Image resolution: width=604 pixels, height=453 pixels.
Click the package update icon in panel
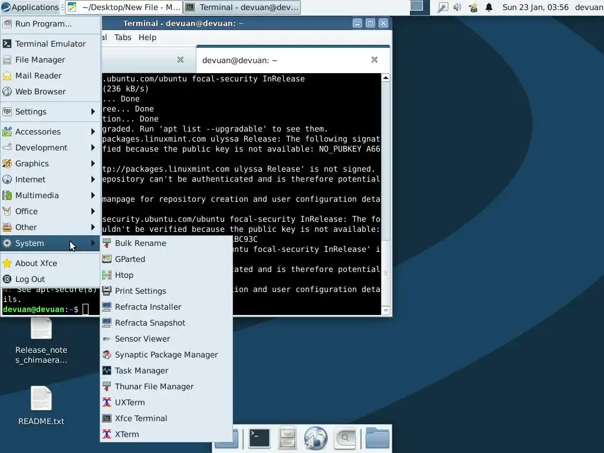[473, 7]
